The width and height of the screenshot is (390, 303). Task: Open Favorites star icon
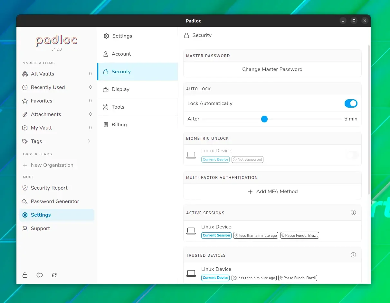[25, 101]
